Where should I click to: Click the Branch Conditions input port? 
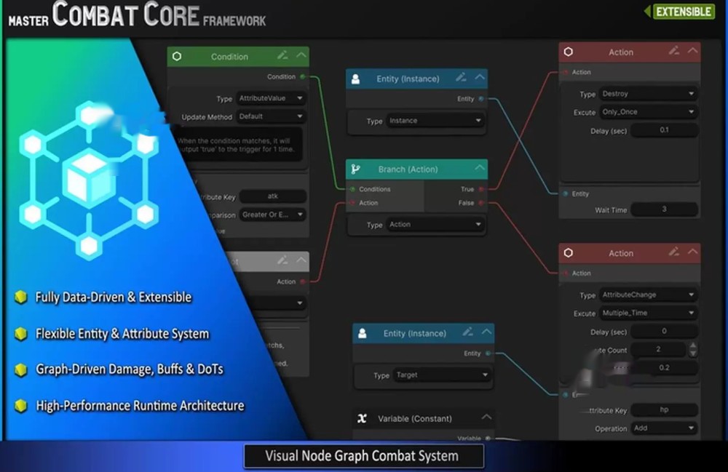[x=352, y=189]
